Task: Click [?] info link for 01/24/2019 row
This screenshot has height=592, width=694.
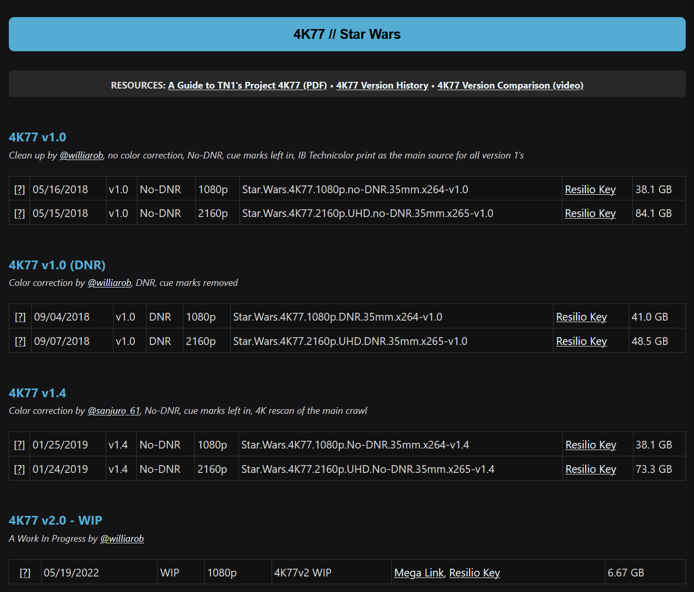Action: 20,469
